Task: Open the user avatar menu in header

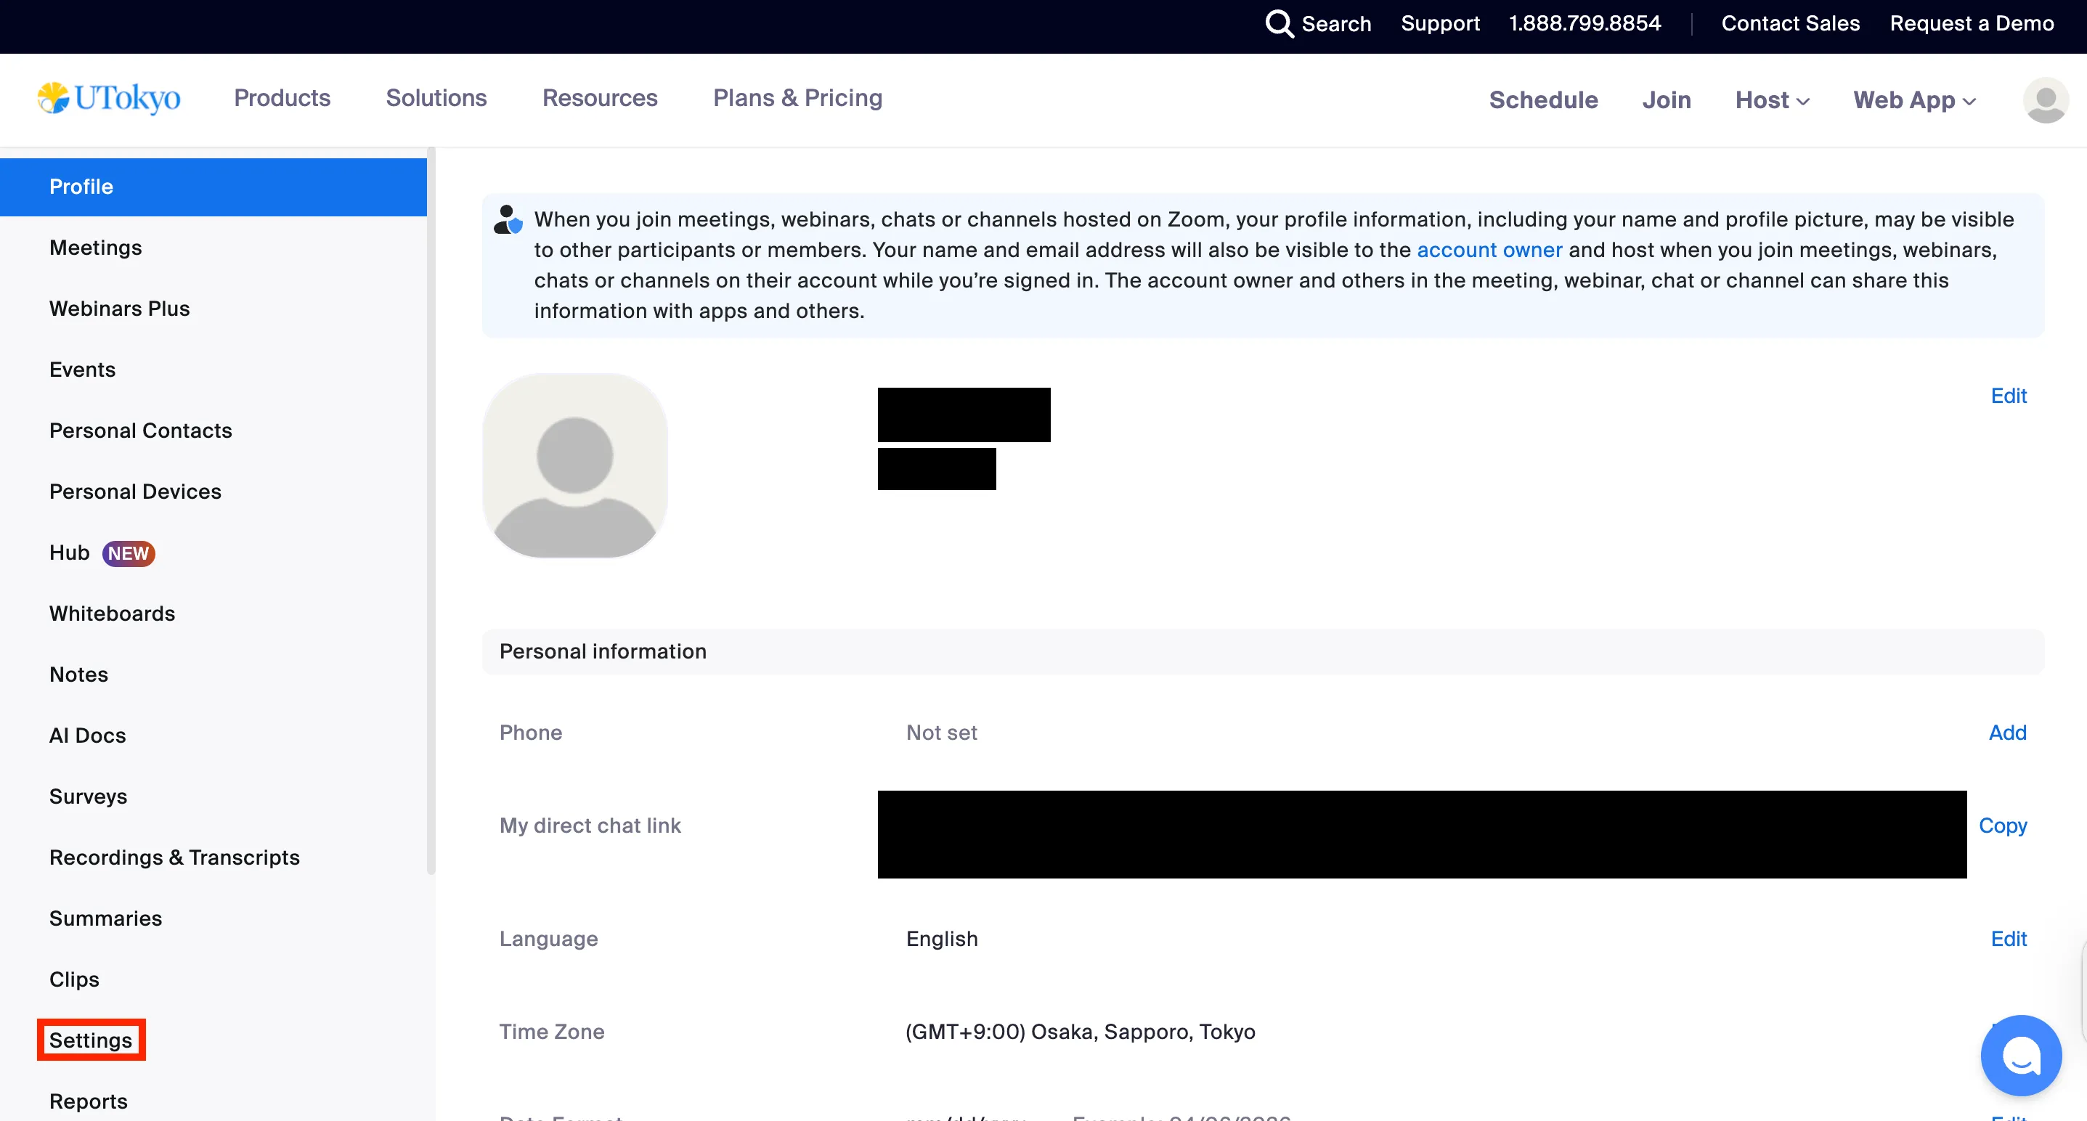Action: click(x=2045, y=100)
